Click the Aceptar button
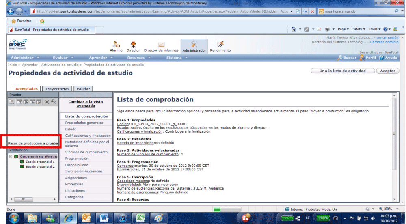 point(388,71)
